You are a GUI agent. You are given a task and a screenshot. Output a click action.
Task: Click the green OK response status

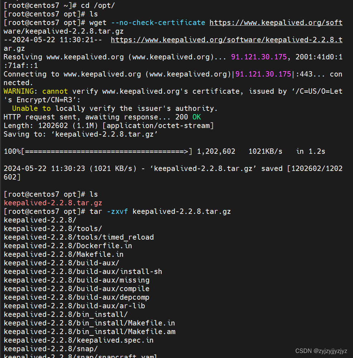click(x=197, y=117)
